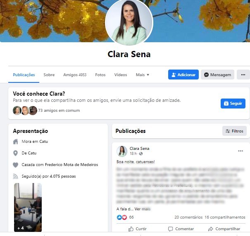Expand the Mais dropdown menu

pyautogui.click(x=143, y=75)
